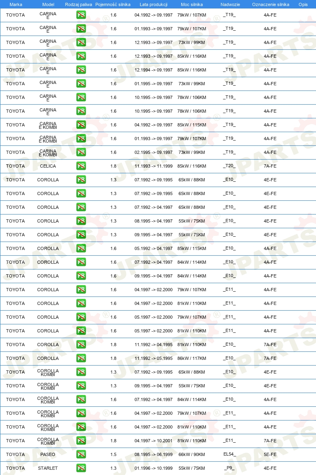The width and height of the screenshot is (316, 475).
Task: Select the PASEO model cell
Action: click(48, 454)
